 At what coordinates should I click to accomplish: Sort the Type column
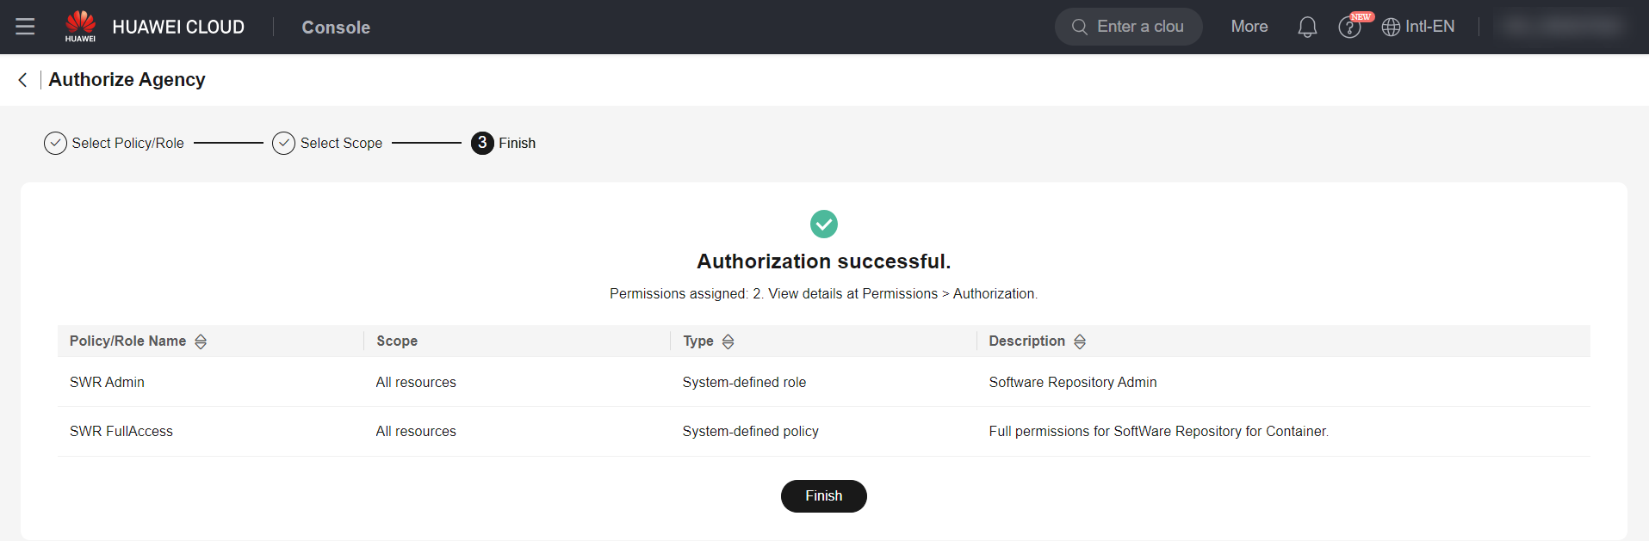click(728, 341)
